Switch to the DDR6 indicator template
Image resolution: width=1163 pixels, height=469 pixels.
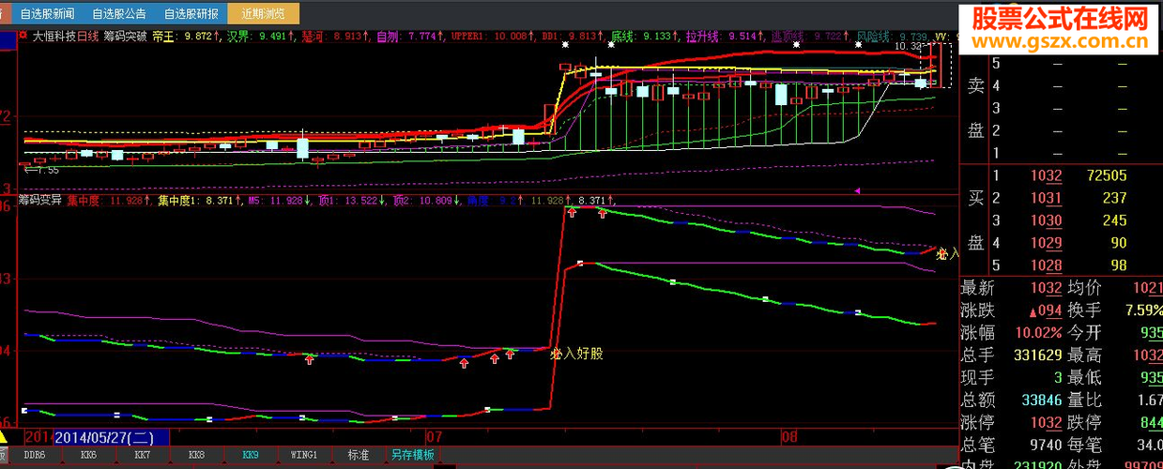pyautogui.click(x=33, y=455)
